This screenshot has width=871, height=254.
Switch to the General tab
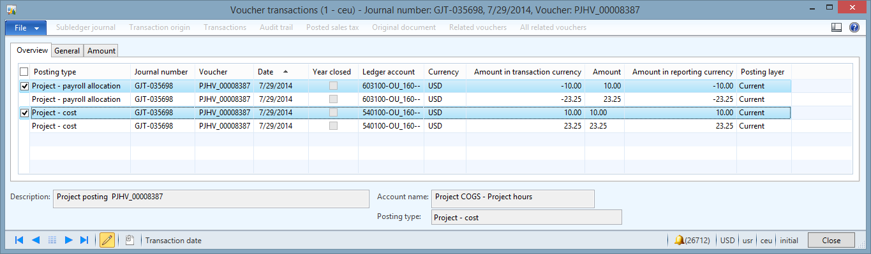click(67, 51)
